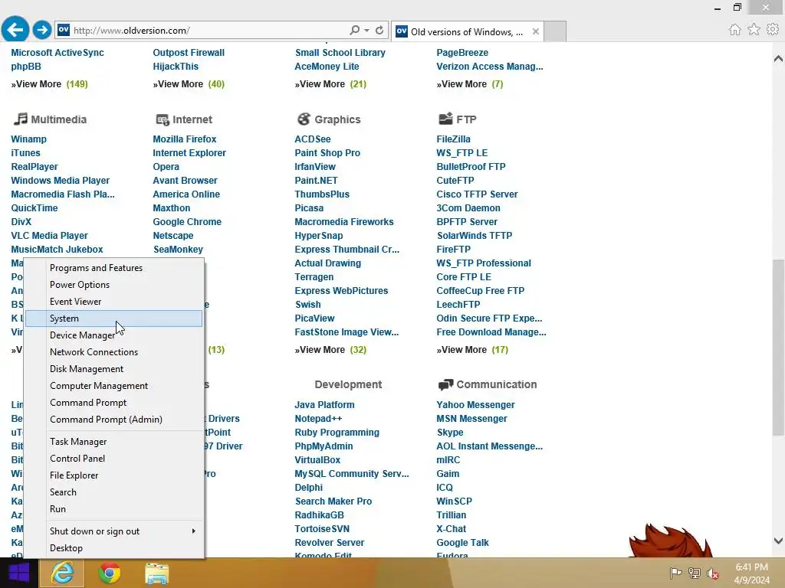Click the Windows Start button
This screenshot has height=588, width=785.
pos(19,573)
